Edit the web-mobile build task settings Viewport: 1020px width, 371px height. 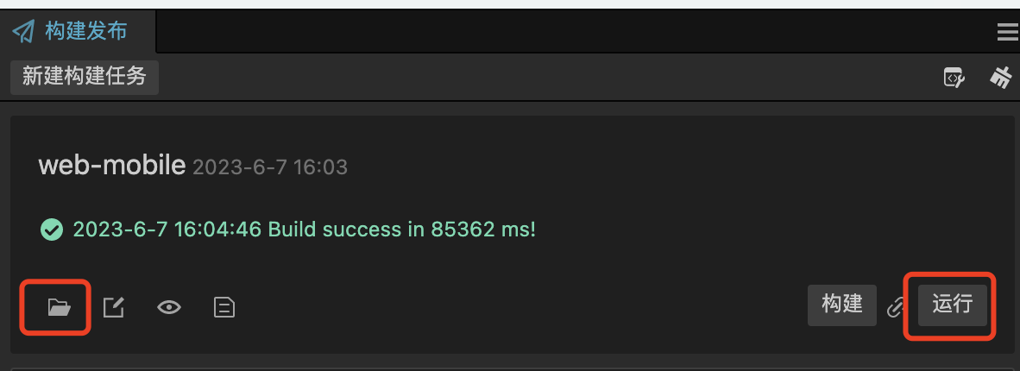(x=113, y=307)
